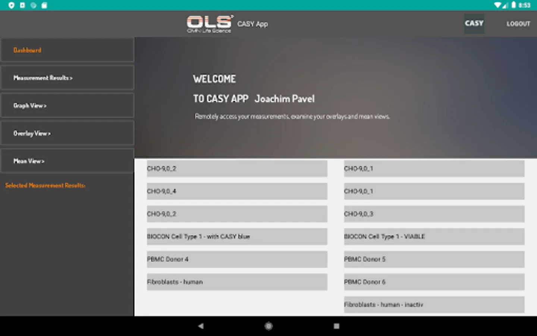Open BIOCON Cell Type 1 - with CASY blue
Screen dimensions: 537x336
tap(237, 236)
